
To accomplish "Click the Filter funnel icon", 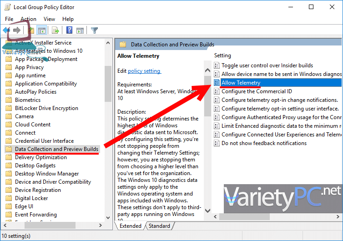I will click(x=94, y=30).
